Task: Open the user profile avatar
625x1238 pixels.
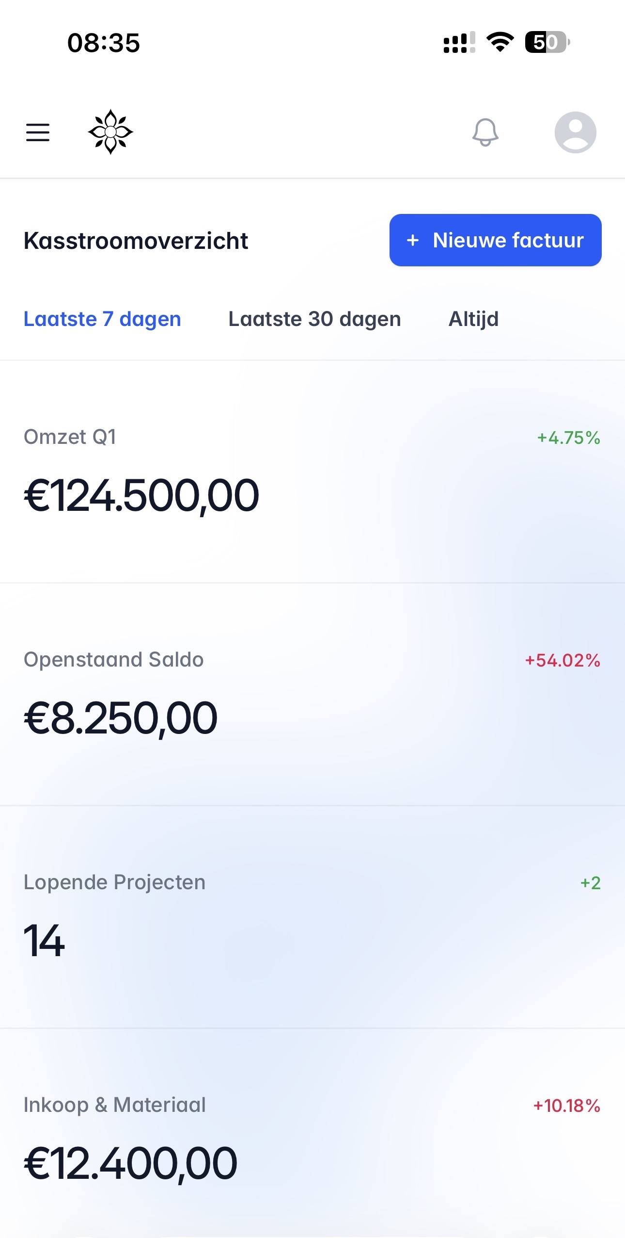Action: [x=575, y=132]
